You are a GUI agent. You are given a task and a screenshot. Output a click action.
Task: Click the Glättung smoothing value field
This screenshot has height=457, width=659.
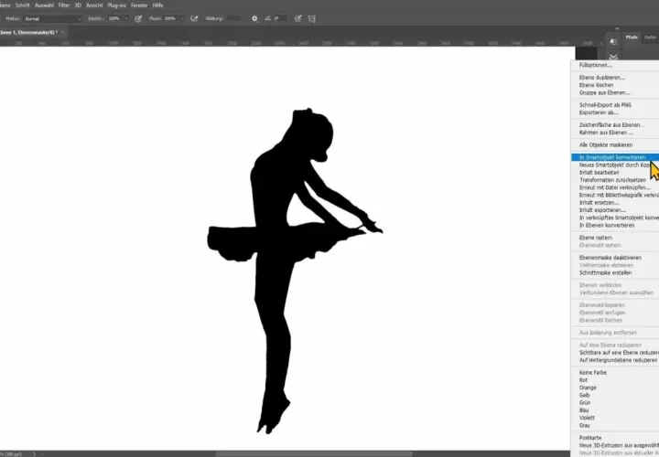(x=235, y=19)
